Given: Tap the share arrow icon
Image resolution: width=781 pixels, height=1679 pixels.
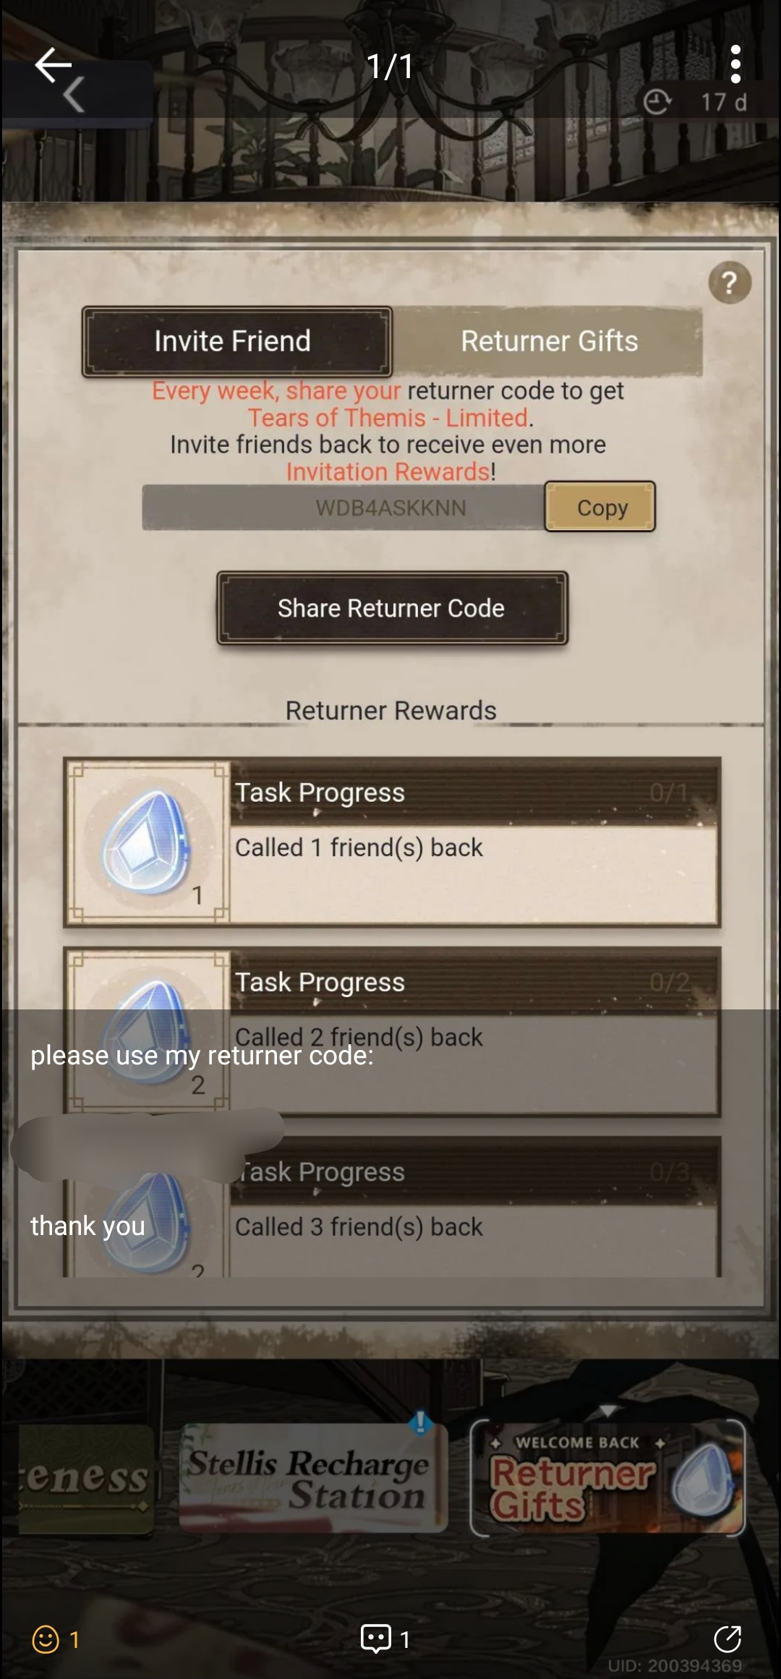Looking at the screenshot, I should pos(727,1639).
